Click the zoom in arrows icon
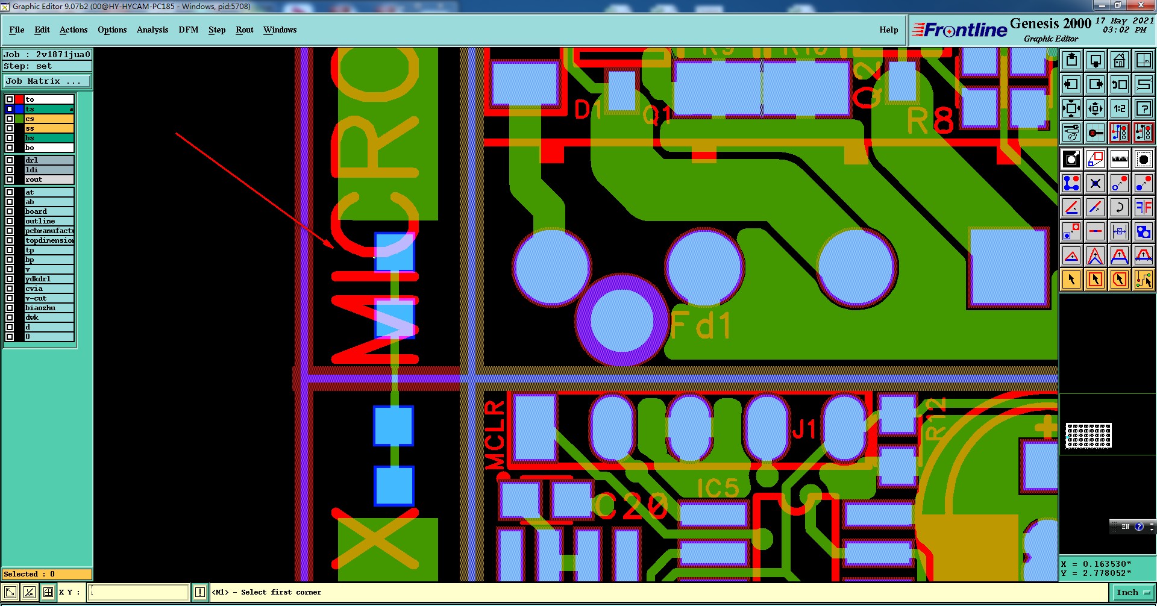Screen dimensions: 1157x606 1071,108
